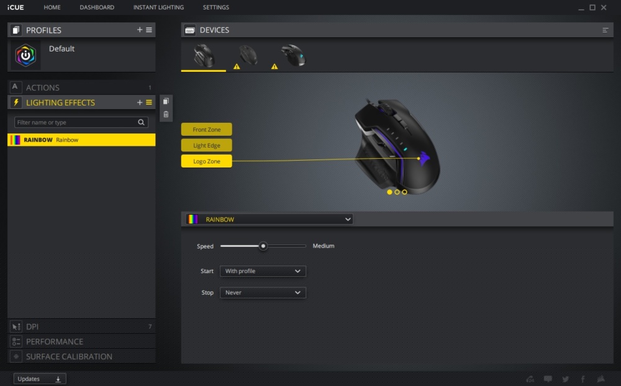Viewport: 621px width, 386px height.
Task: Click the Corsair sails logo in the footer
Action: [601, 379]
